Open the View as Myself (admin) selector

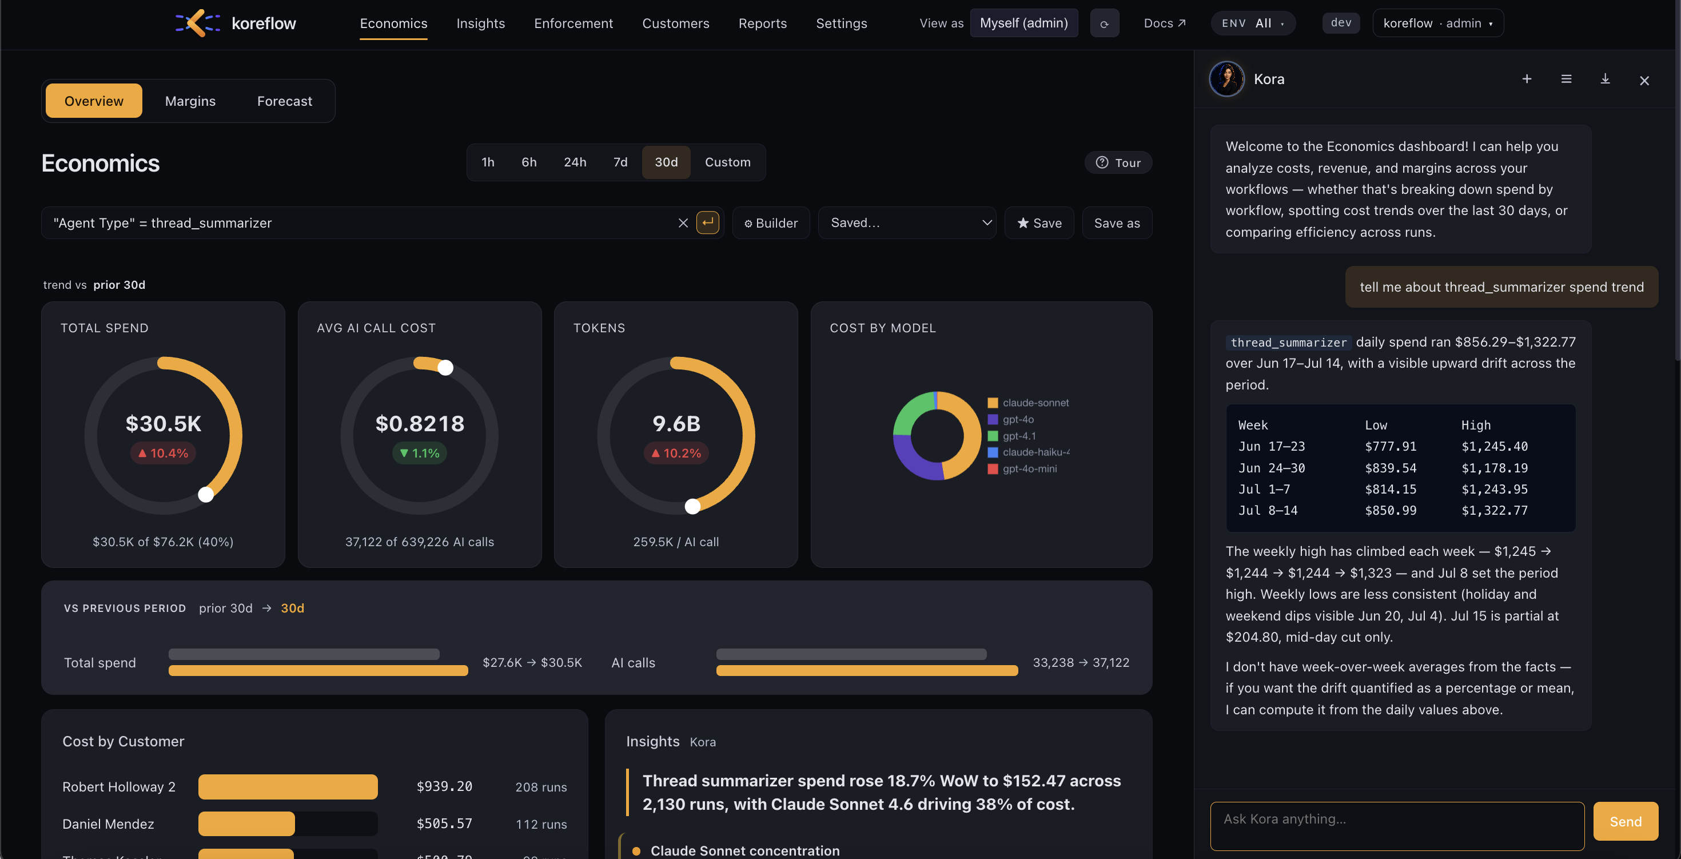coord(1023,23)
